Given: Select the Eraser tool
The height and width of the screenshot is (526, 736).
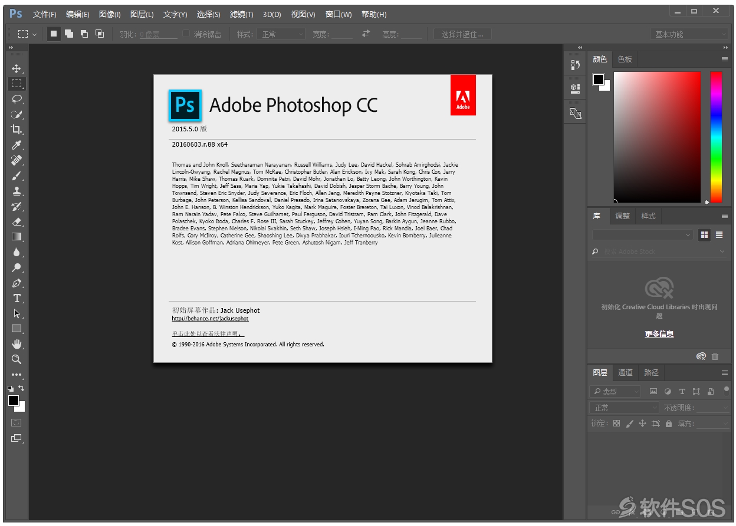Looking at the screenshot, I should [17, 221].
